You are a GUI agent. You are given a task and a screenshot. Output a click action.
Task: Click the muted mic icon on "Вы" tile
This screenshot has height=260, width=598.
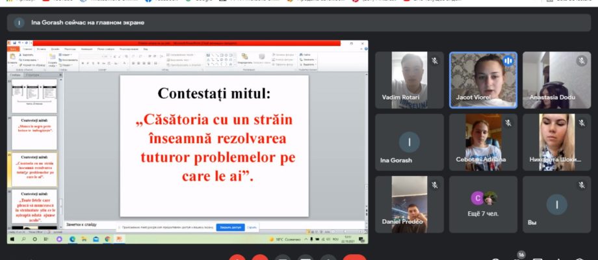pyautogui.click(x=582, y=185)
